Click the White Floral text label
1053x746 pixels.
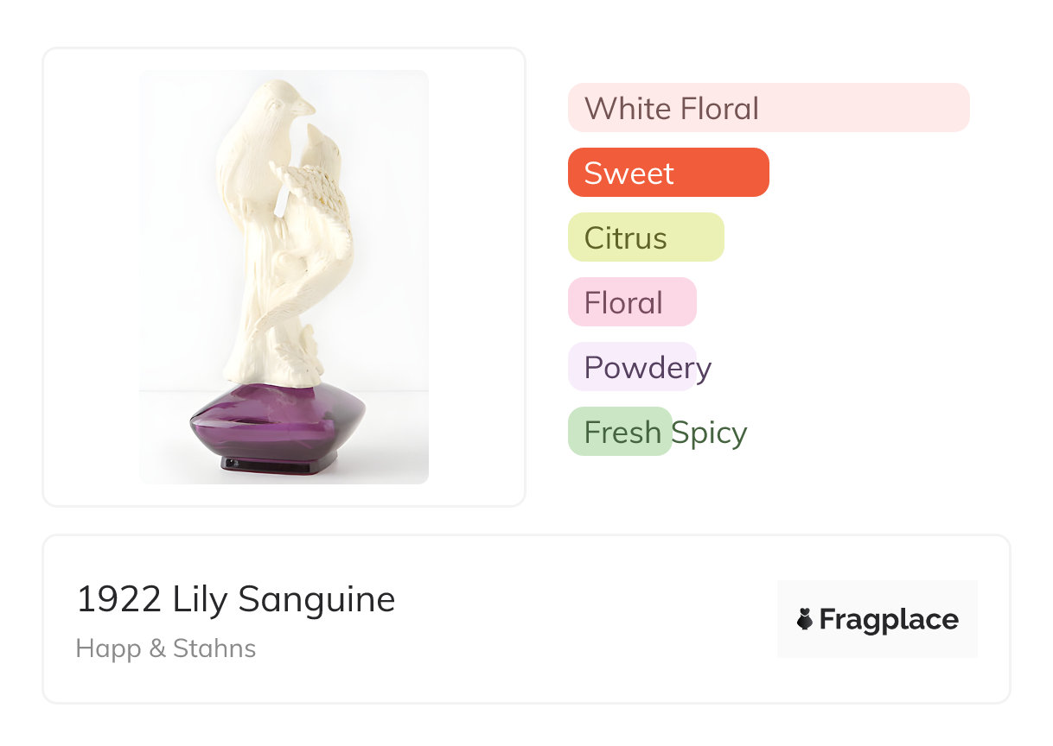[672, 109]
